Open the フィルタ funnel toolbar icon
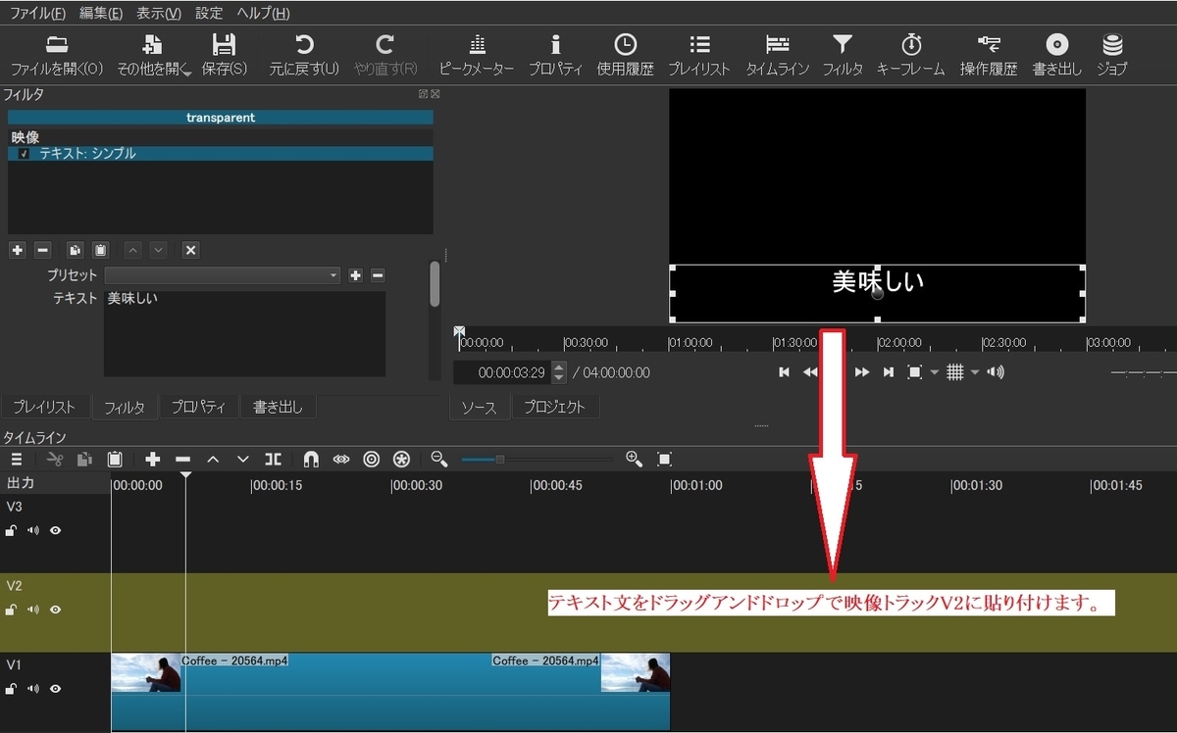The height and width of the screenshot is (733, 1177). point(843,56)
